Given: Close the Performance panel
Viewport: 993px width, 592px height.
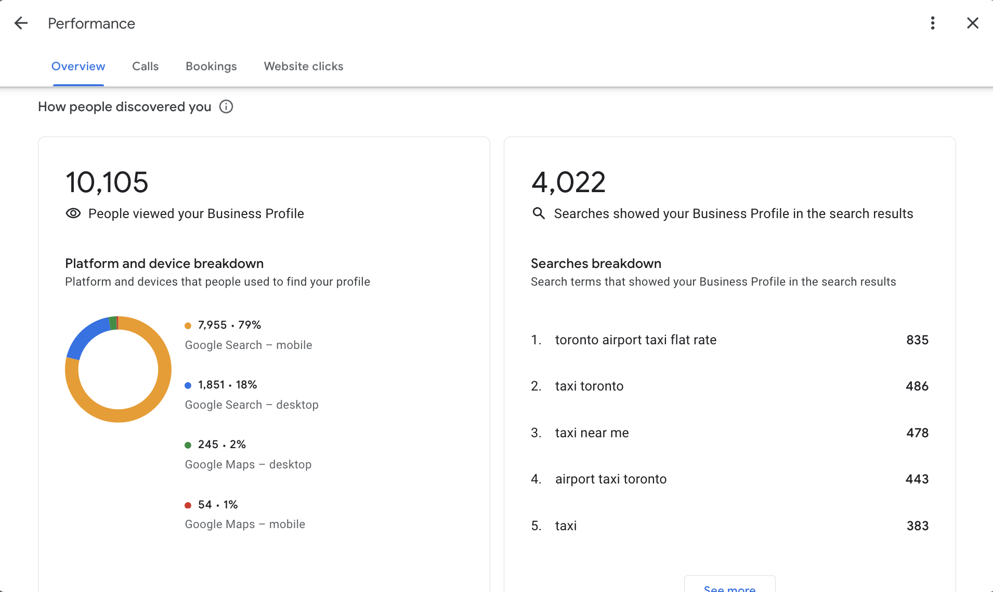Looking at the screenshot, I should click(x=972, y=23).
